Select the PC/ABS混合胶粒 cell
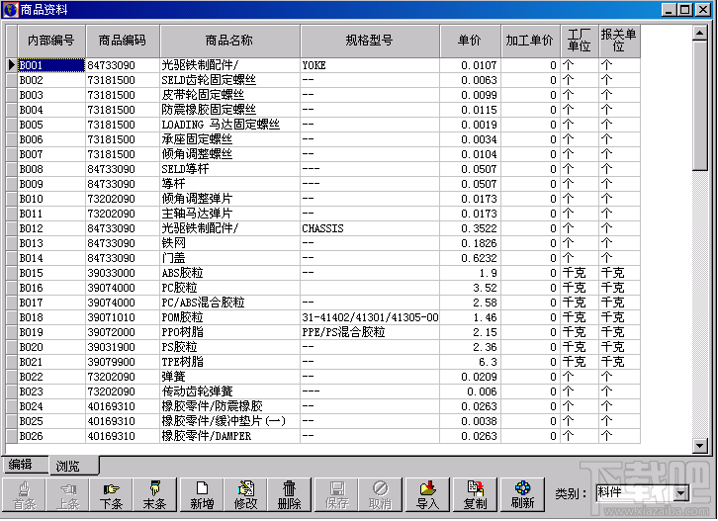This screenshot has height=521, width=718. coord(229,303)
